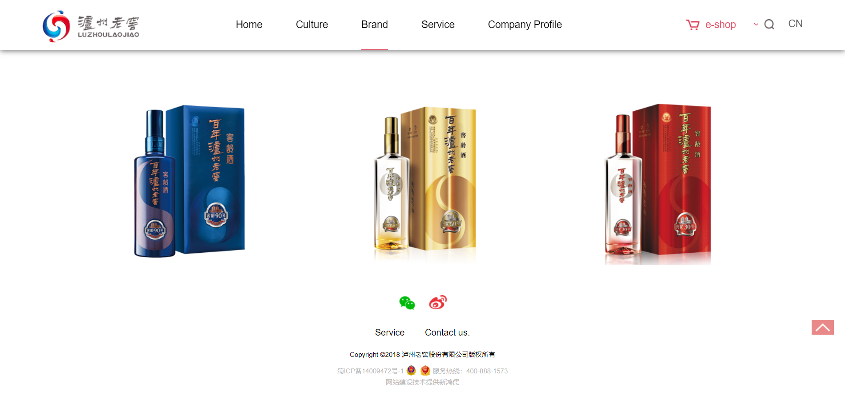This screenshot has height=417, width=845.
Task: Click the Luzhou Laojiao logo
Action: (91, 26)
